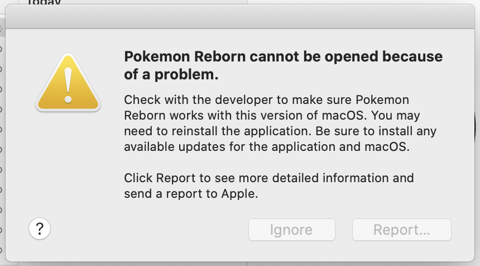Open the crash report with Report...

click(x=402, y=230)
